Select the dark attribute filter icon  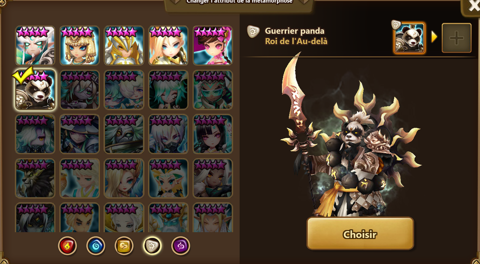click(x=181, y=245)
